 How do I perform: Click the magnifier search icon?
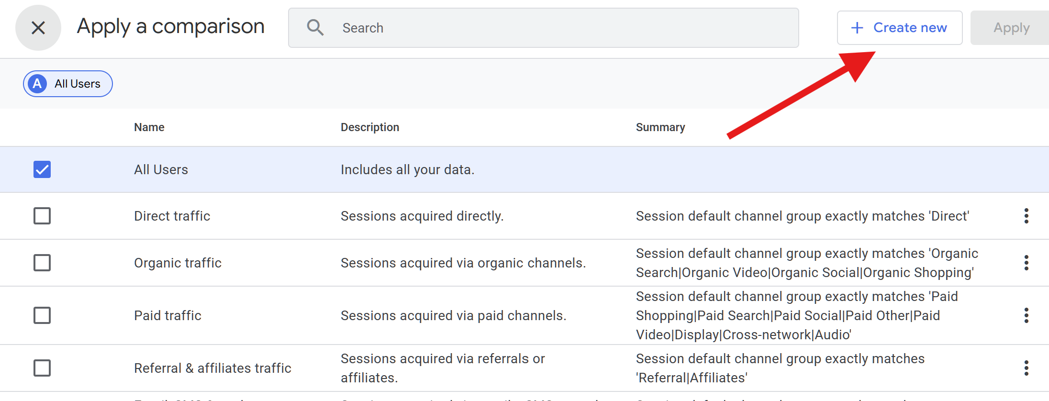coord(315,28)
